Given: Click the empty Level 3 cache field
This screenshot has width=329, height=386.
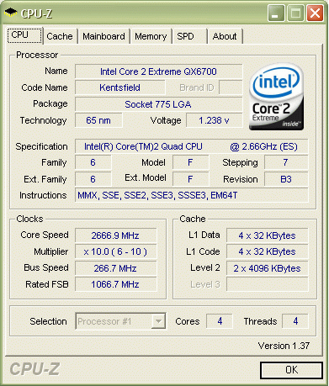Looking at the screenshot, I should tap(267, 284).
